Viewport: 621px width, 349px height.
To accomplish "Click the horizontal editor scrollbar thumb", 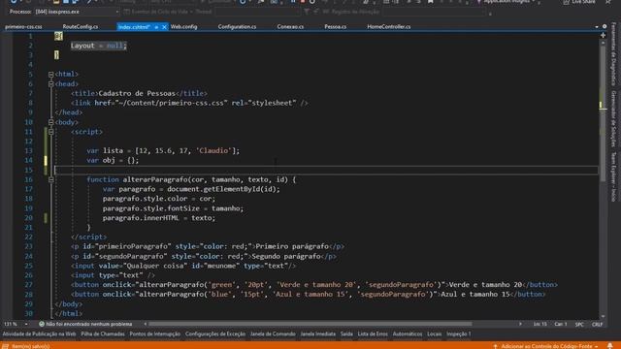I will pos(310,324).
